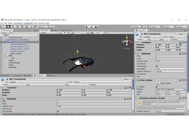Open the Layers dropdown
Image resolution: width=189 pixels, height=134 pixels.
pyautogui.click(x=169, y=27)
